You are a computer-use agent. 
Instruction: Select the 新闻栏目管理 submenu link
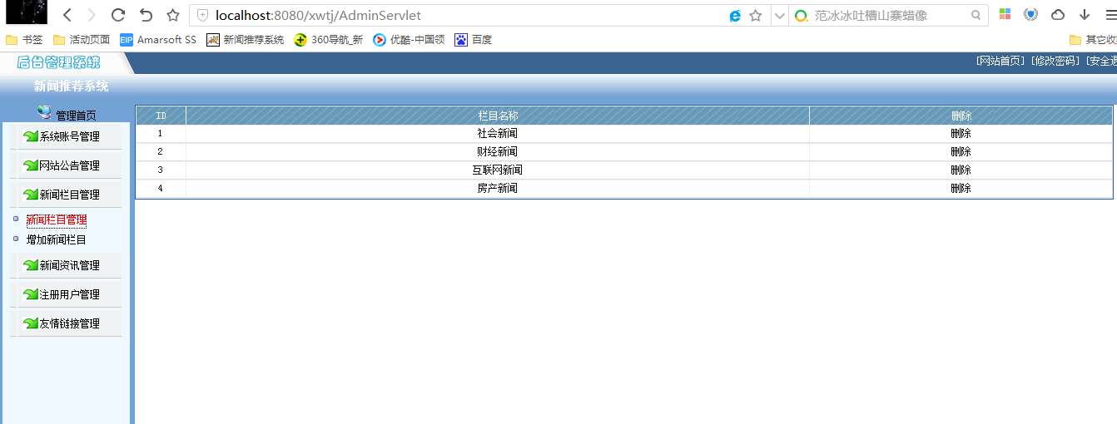56,219
